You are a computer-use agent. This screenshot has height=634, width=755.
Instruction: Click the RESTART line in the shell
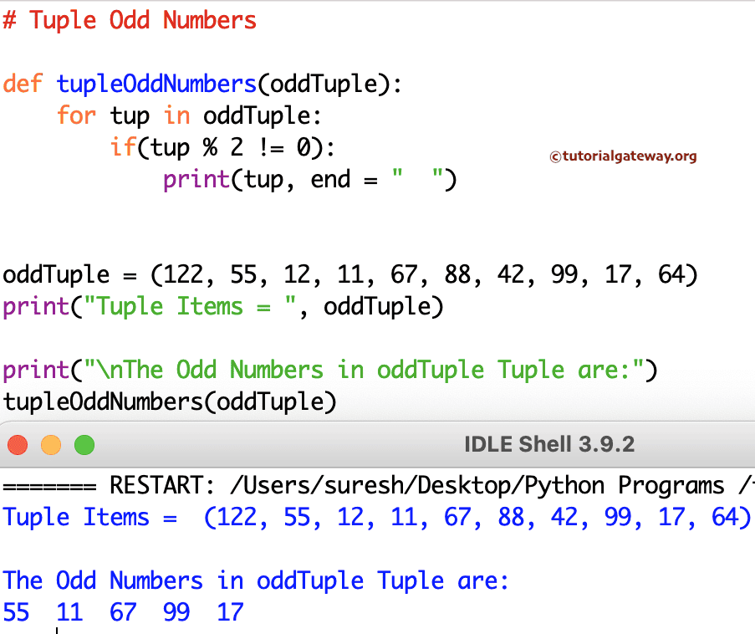click(376, 485)
